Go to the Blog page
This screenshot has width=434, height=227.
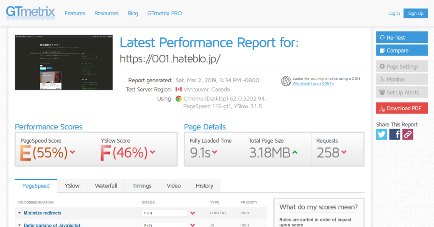click(133, 13)
